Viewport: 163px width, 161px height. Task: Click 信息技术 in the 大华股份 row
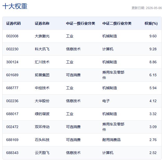[73, 101]
